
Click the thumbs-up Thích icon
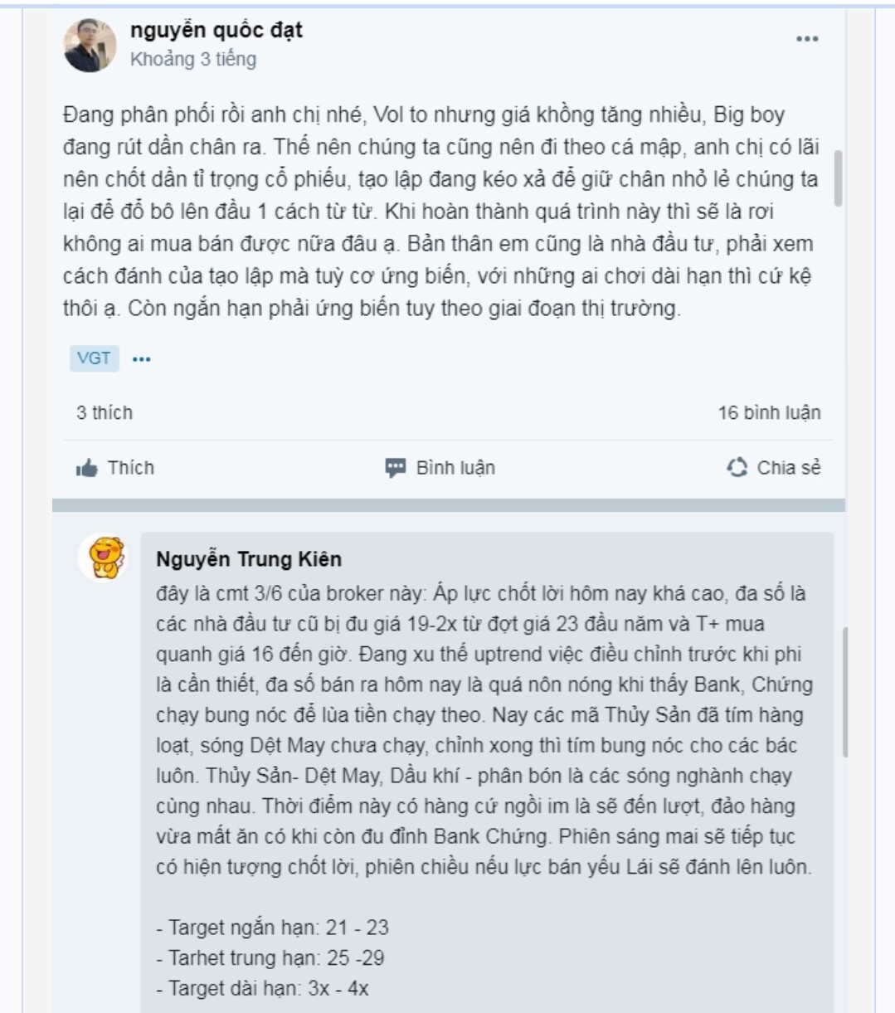pos(86,468)
